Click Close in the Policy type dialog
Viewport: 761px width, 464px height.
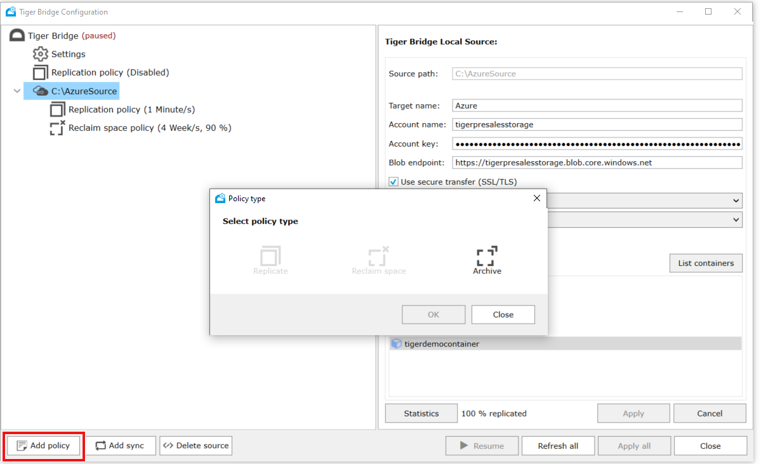click(x=503, y=314)
